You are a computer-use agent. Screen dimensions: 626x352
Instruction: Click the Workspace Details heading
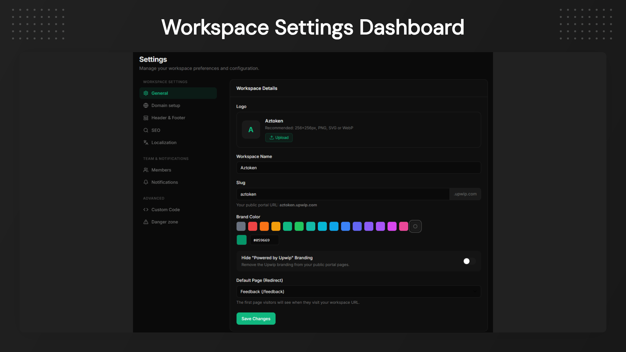click(257, 88)
